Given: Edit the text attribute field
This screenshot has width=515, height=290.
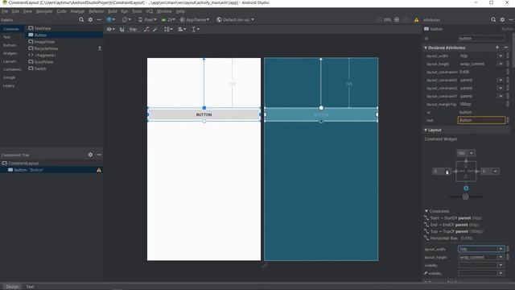Looking at the screenshot, I should click(x=481, y=120).
